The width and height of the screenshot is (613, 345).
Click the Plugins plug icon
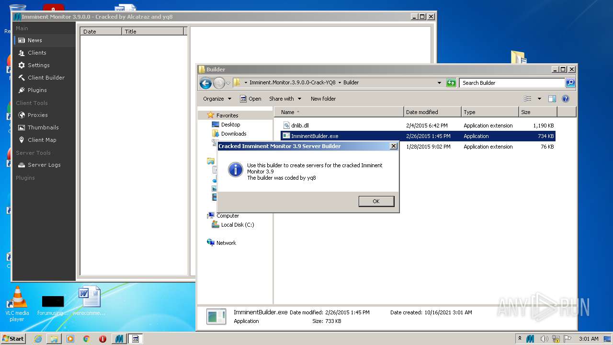pyautogui.click(x=22, y=90)
